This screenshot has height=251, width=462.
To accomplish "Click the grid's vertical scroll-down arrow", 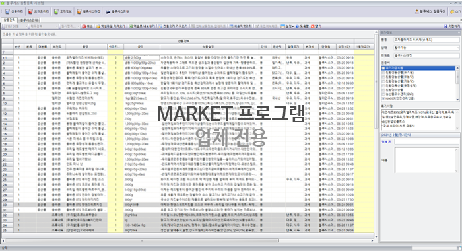I will click(376, 236).
